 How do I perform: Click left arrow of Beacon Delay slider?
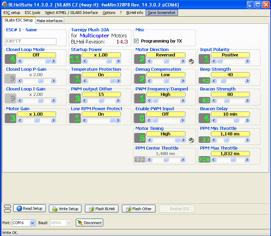pos(214,120)
